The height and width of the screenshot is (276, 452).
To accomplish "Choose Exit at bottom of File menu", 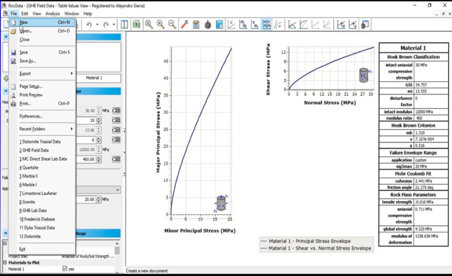I will 42,249.
